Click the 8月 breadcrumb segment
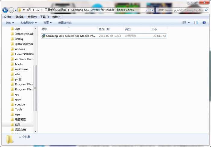 point(28,10)
